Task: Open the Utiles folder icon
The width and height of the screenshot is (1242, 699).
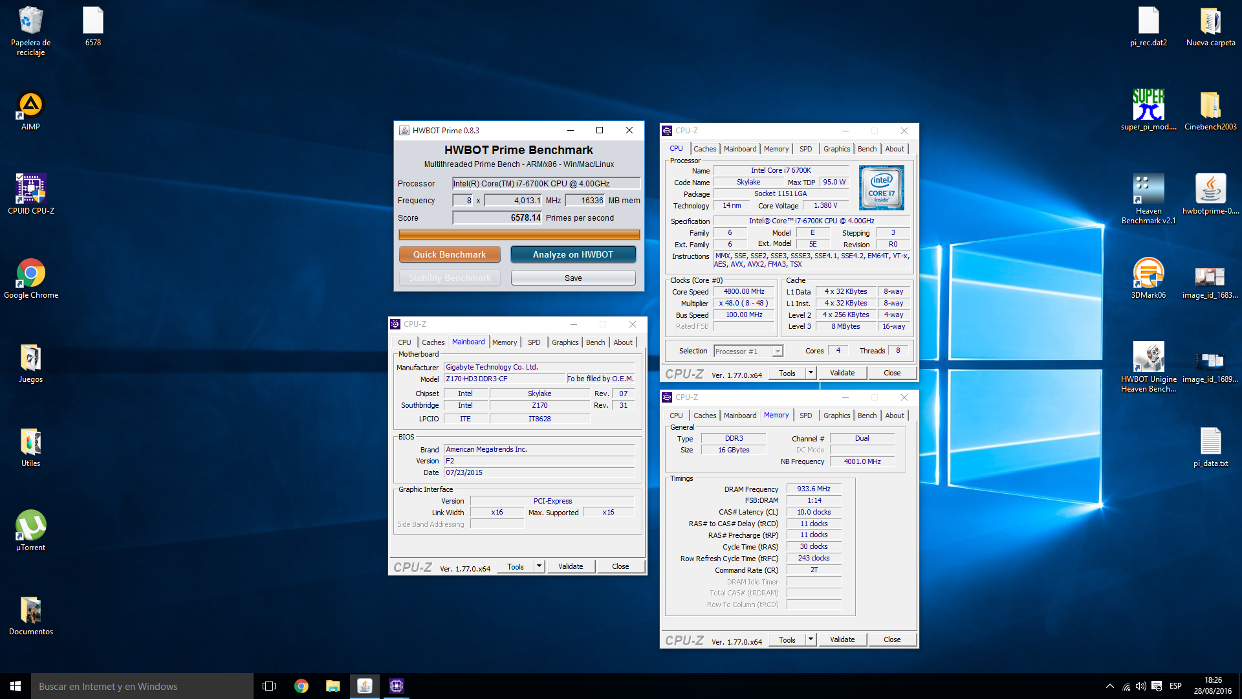Action: coord(30,448)
